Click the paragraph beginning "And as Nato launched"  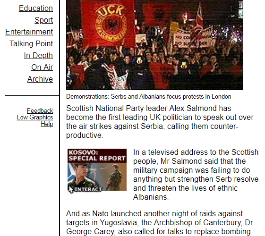pos(159,222)
